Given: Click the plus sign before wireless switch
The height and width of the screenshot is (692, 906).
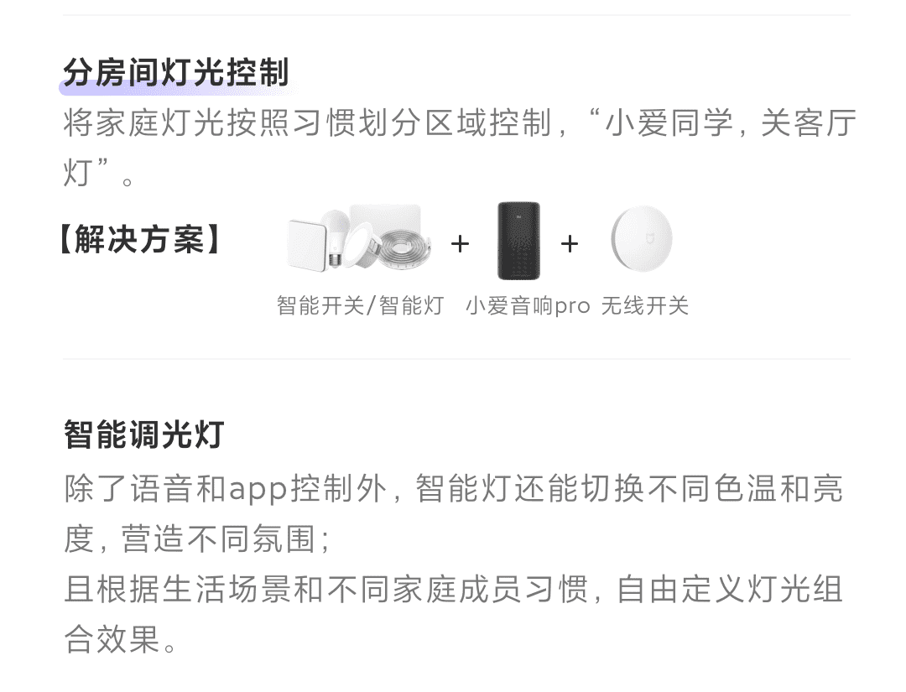Looking at the screenshot, I should [570, 244].
